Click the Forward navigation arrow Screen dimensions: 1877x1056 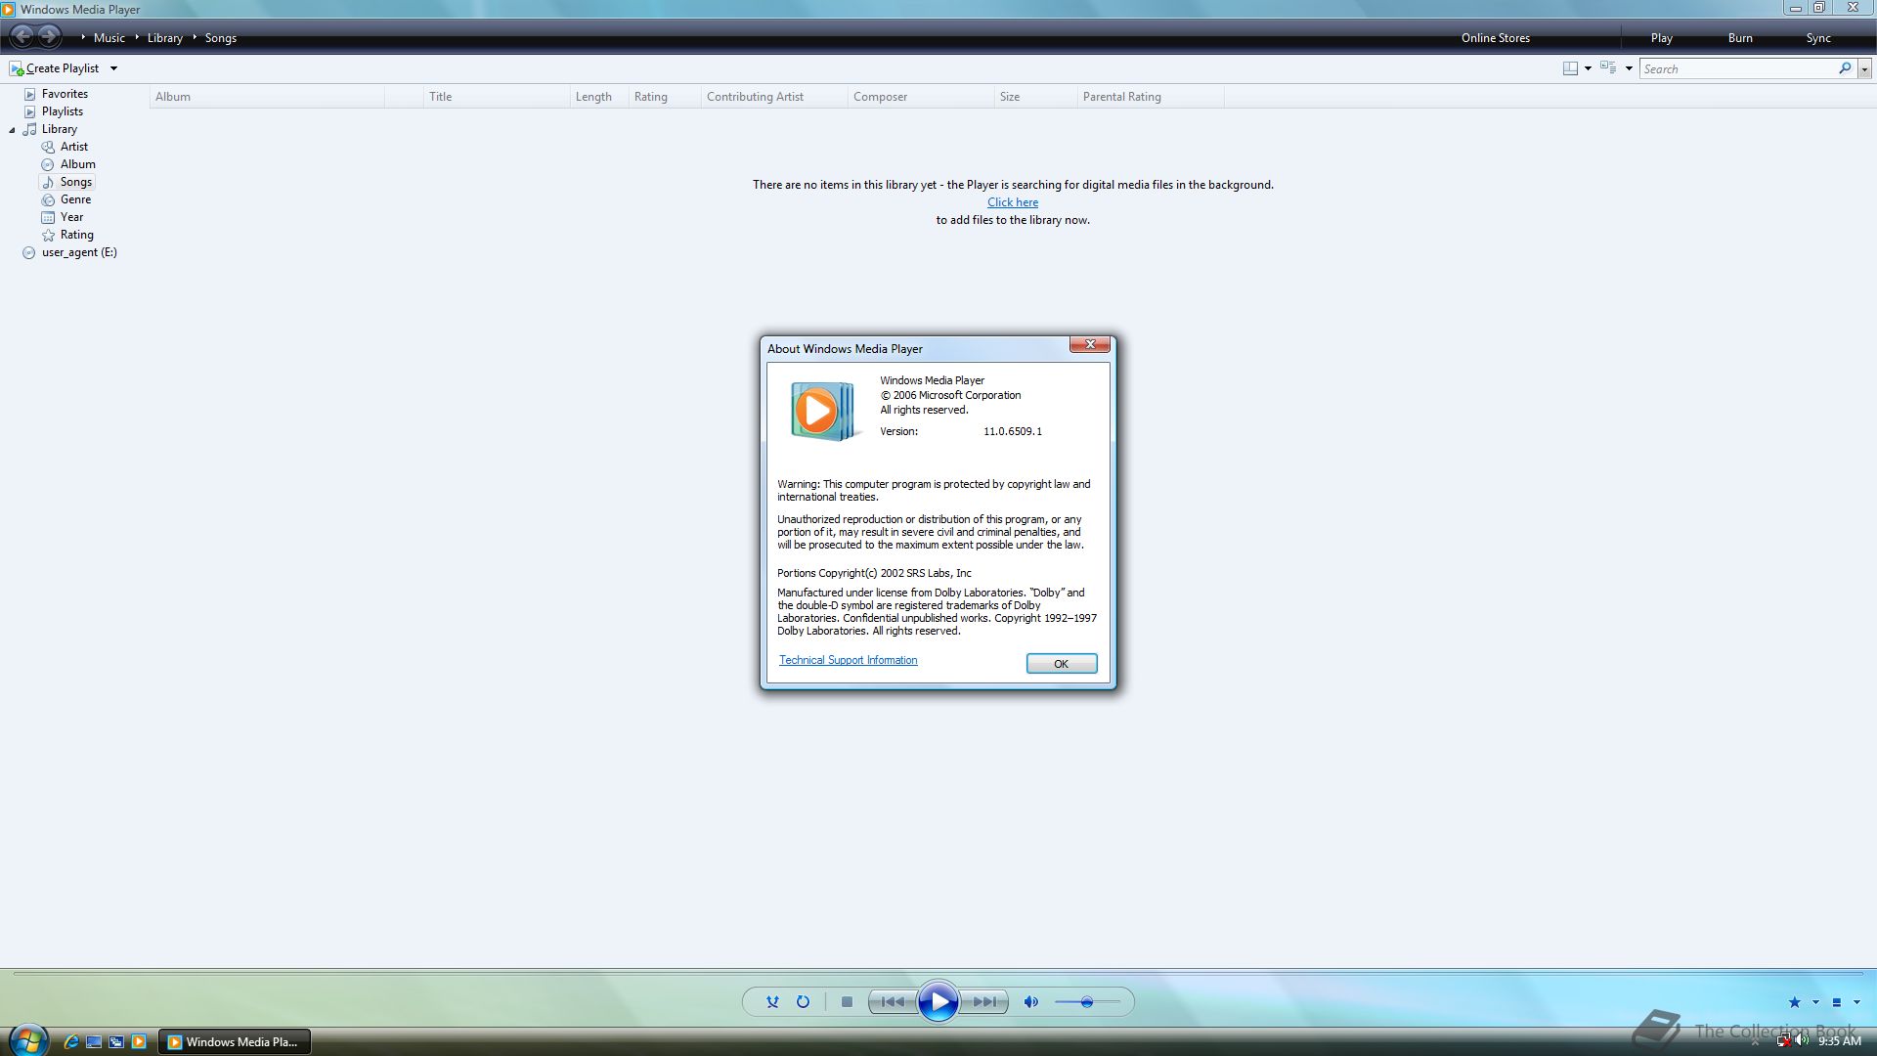click(x=49, y=37)
